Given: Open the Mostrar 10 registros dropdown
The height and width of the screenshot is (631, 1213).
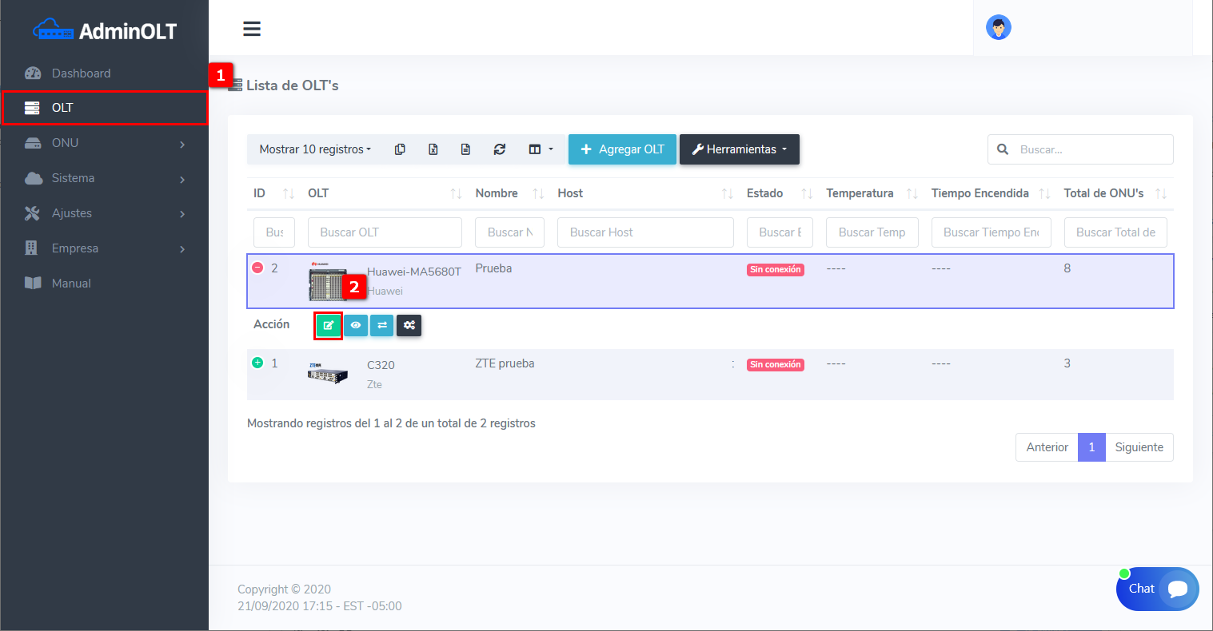Looking at the screenshot, I should click(315, 149).
